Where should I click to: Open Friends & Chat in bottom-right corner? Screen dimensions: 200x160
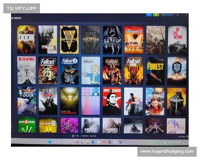(x=181, y=136)
